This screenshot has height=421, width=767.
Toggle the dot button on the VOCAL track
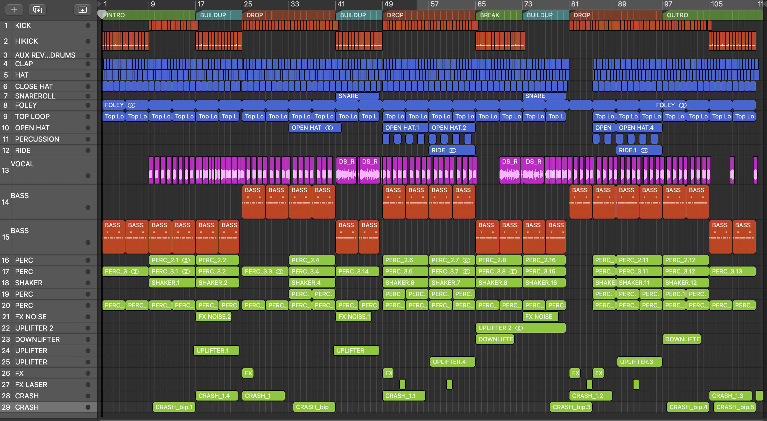[x=88, y=176]
